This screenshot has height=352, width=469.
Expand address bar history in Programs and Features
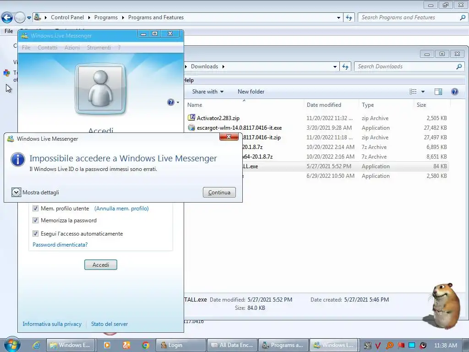pyautogui.click(x=338, y=18)
